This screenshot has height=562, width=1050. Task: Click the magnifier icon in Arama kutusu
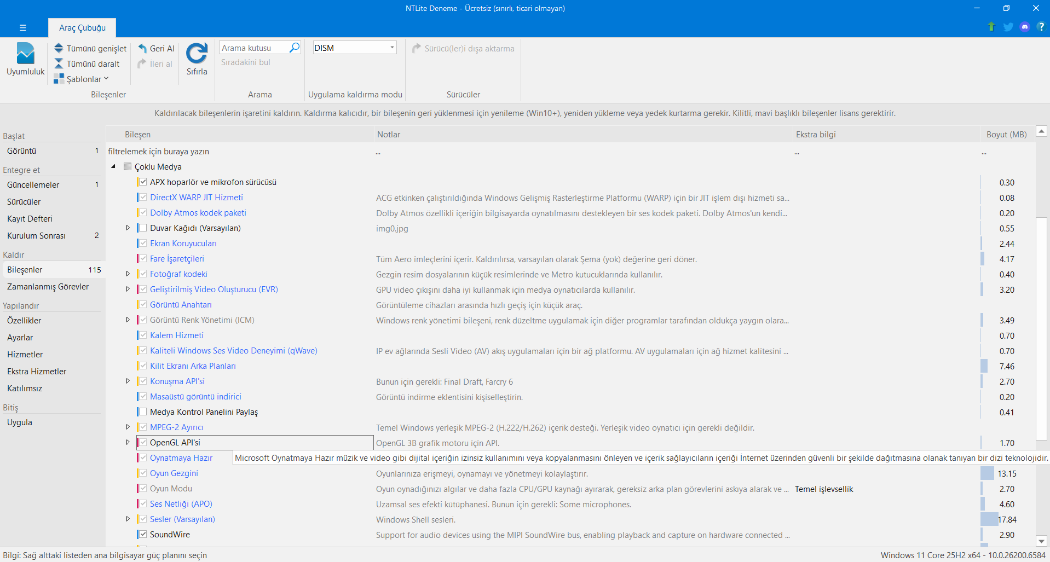click(295, 48)
